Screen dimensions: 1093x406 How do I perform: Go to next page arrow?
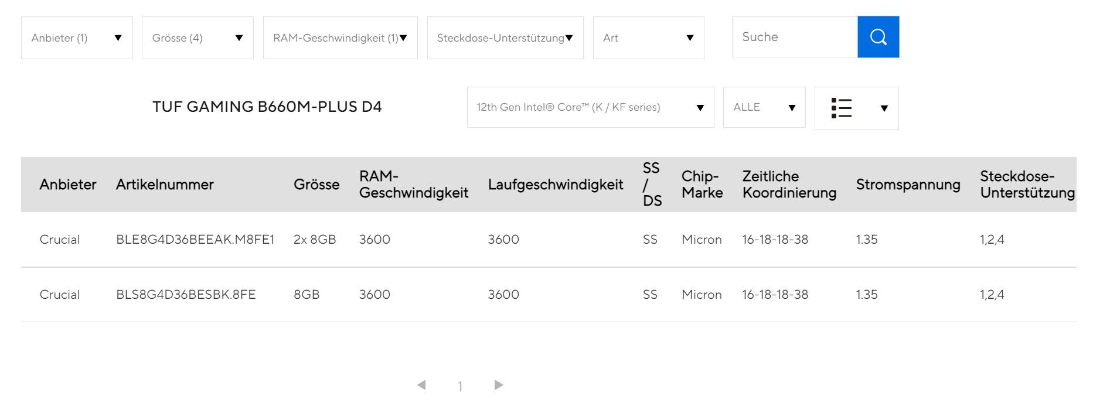[499, 385]
